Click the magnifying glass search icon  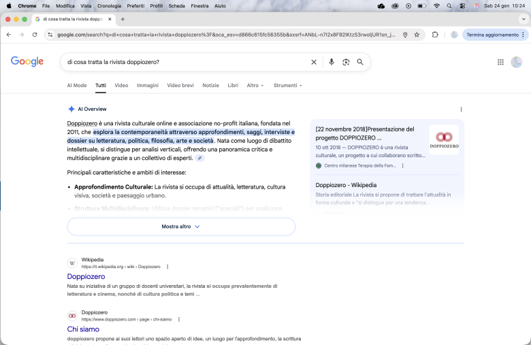click(x=360, y=62)
